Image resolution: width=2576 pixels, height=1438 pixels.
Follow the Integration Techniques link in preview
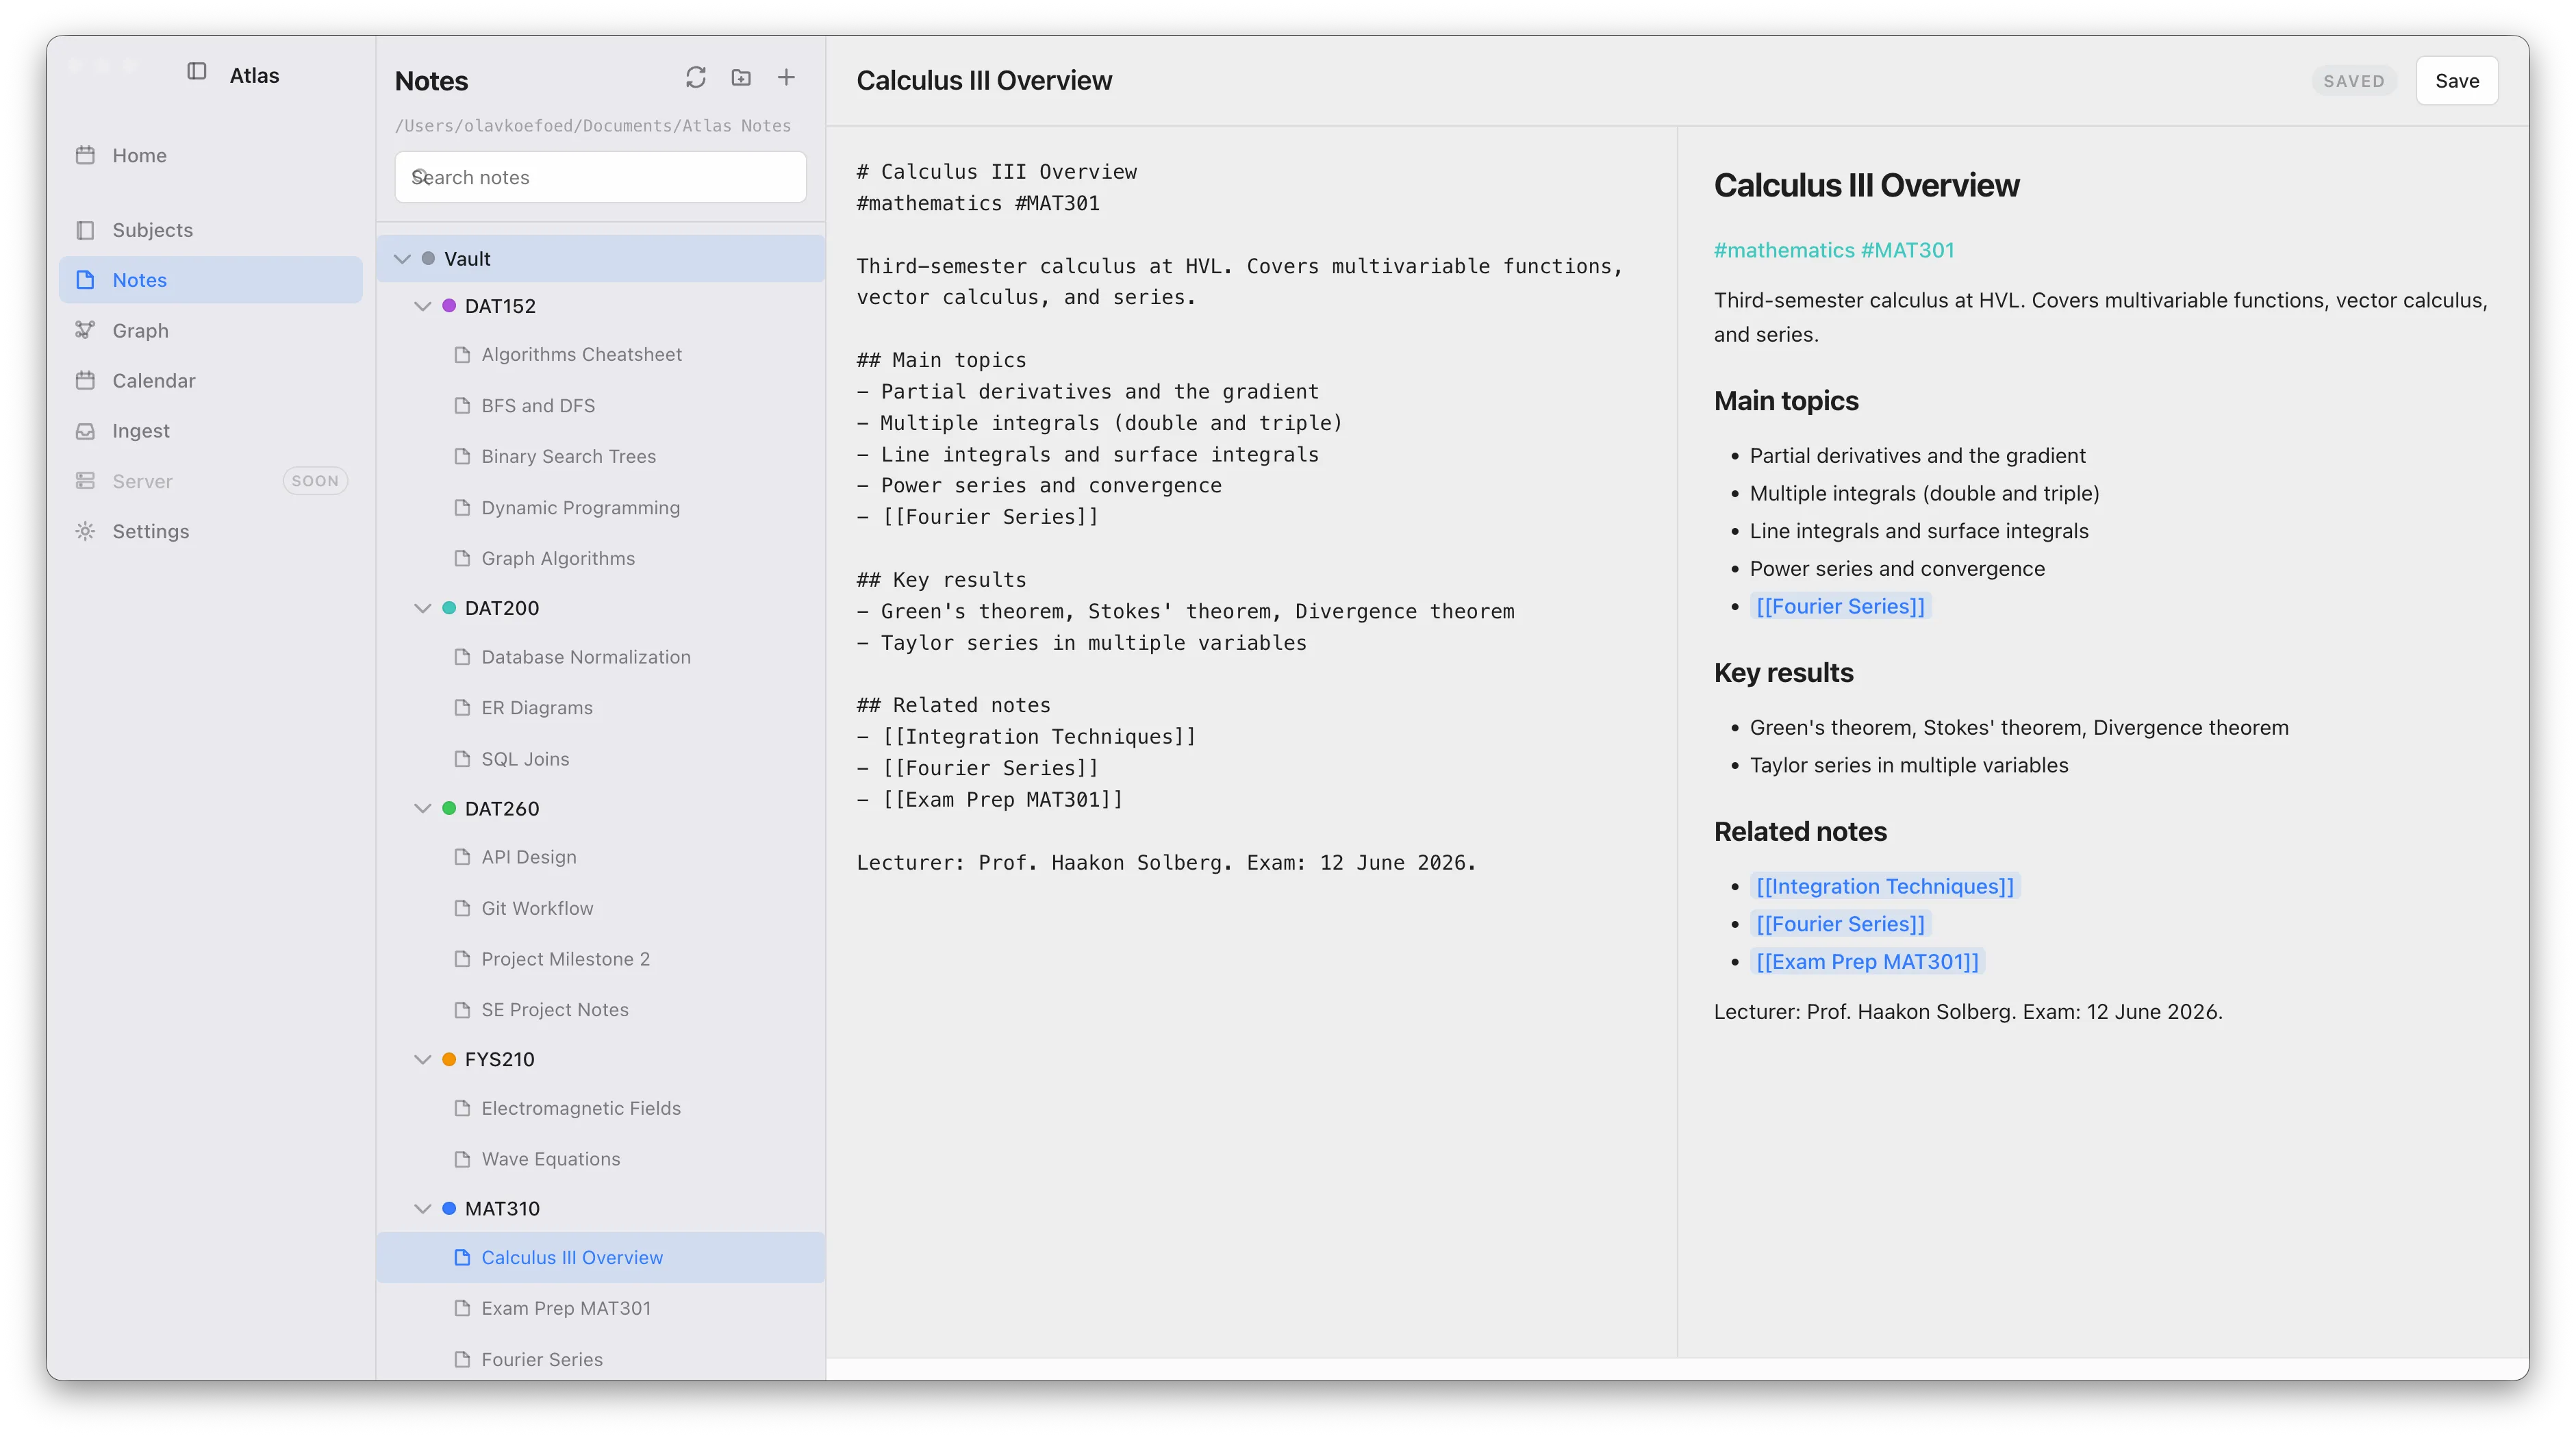[x=1885, y=886]
